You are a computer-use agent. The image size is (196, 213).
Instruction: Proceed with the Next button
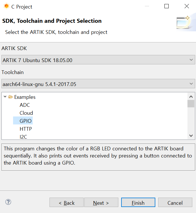(x=101, y=202)
